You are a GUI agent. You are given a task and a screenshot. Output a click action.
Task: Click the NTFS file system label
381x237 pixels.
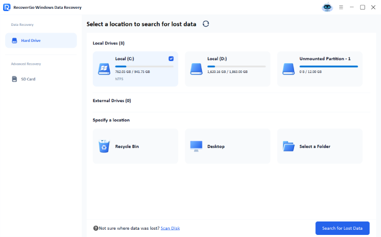pos(119,79)
